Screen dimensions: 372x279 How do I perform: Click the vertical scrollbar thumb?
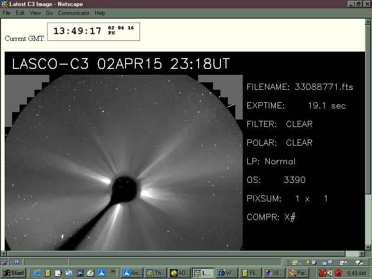point(368,109)
